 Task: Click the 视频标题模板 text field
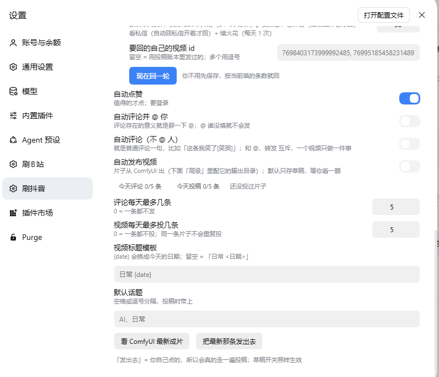[267, 274]
